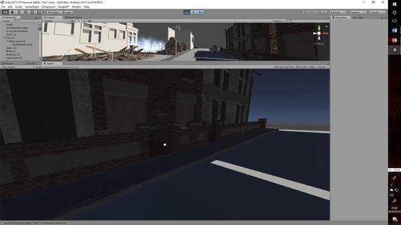Open the Game view Gizmos dropdown

[323, 67]
